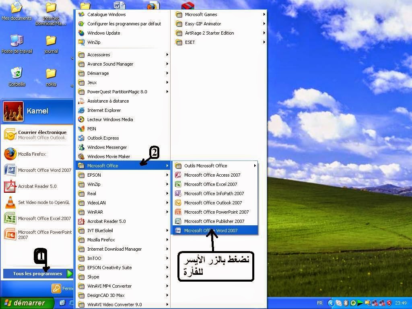
Task: Open the ImTOO programs folder
Action: pos(123,258)
